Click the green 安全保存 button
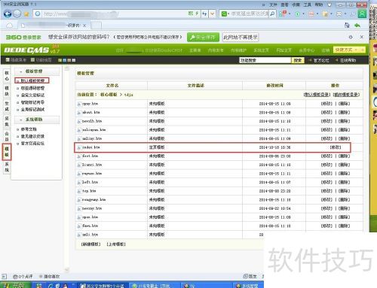 pos(203,38)
